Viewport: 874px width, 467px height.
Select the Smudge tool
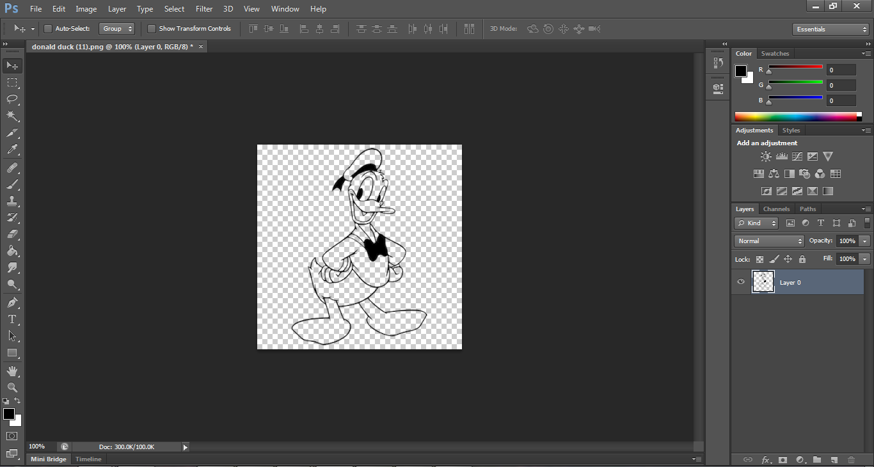(12, 267)
